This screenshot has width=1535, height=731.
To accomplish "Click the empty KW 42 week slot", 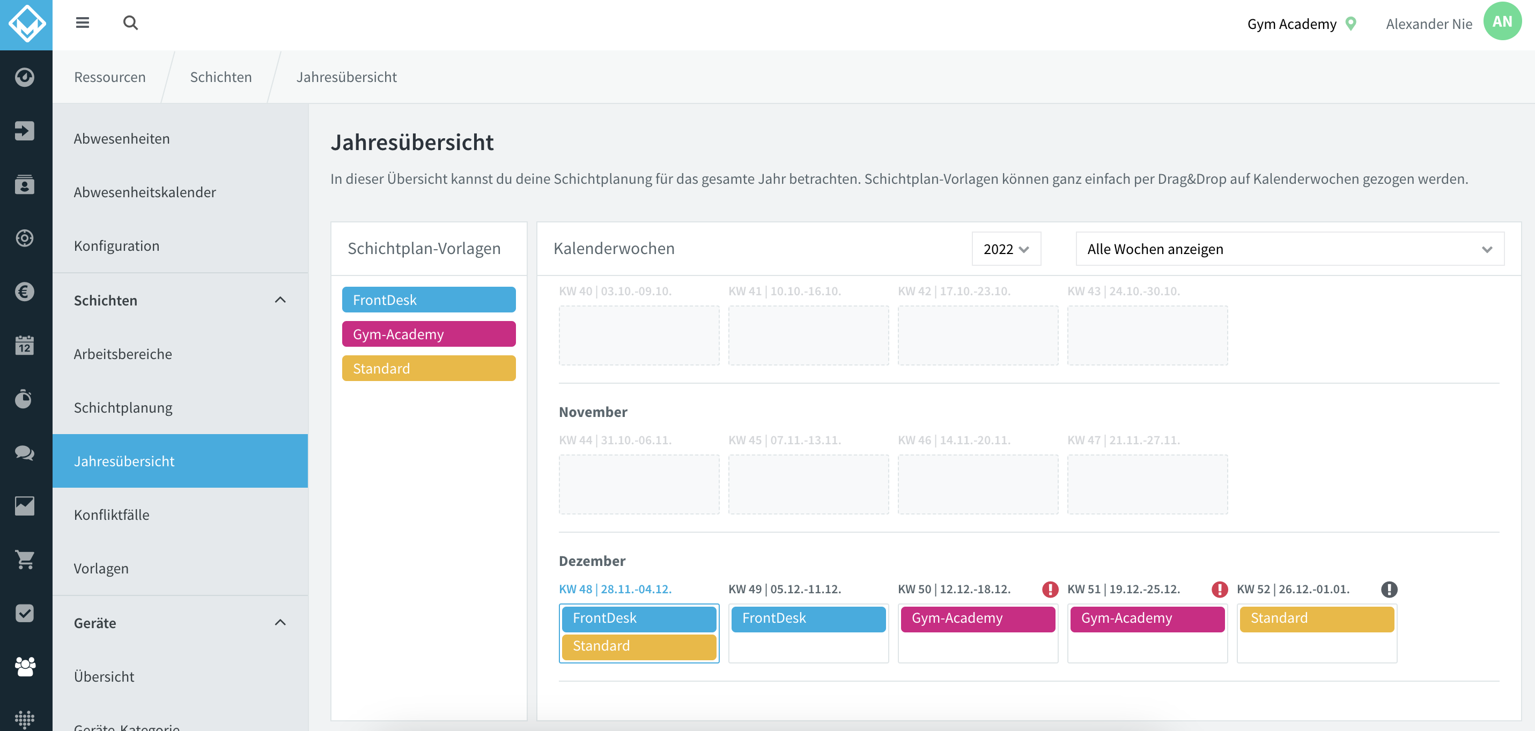I will coord(978,335).
